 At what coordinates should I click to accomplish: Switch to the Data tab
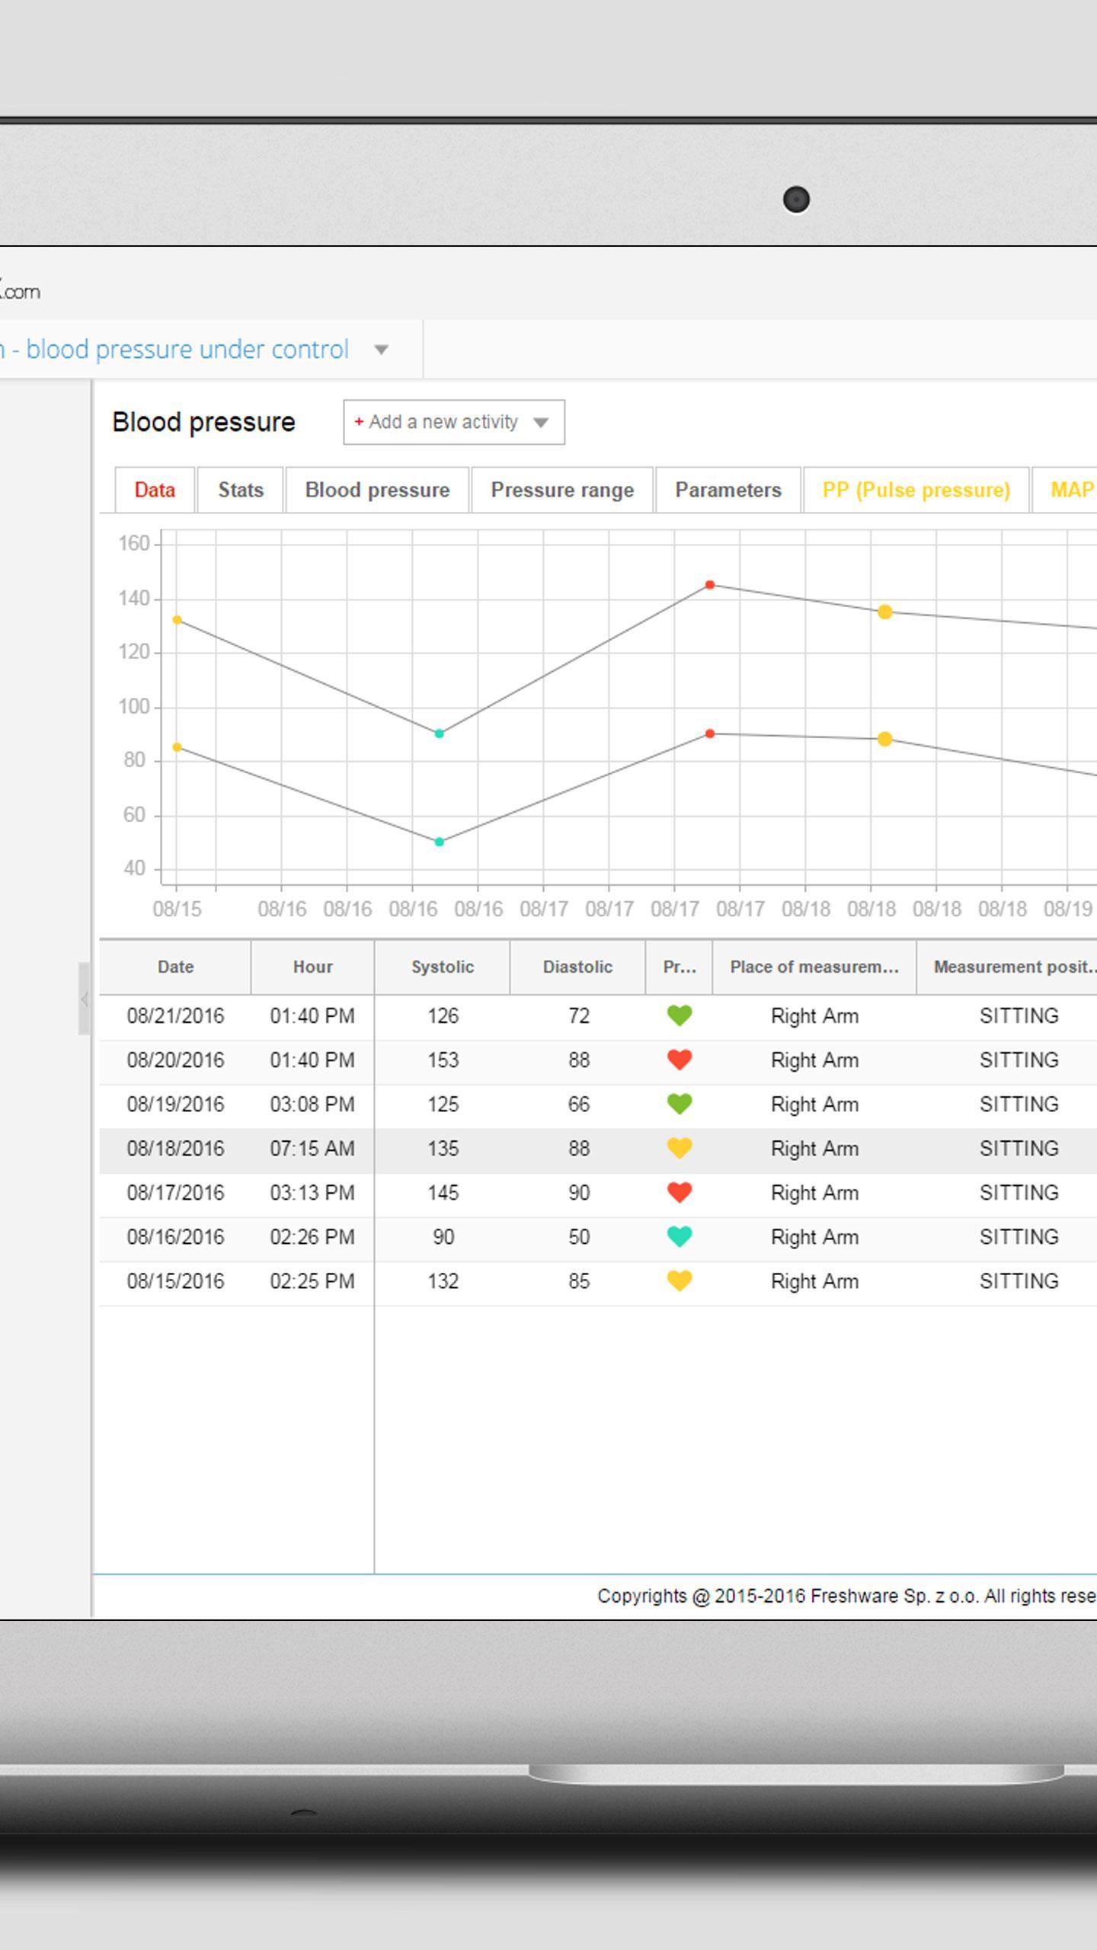[155, 490]
